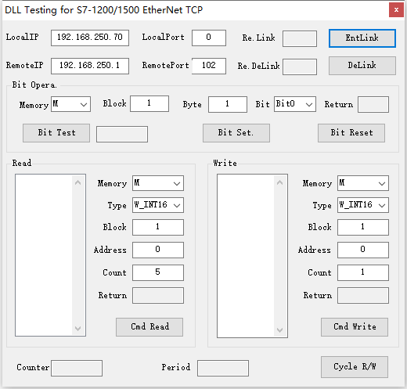This screenshot has height=389, width=407.
Task: Click the Period input field
Action: (x=223, y=368)
